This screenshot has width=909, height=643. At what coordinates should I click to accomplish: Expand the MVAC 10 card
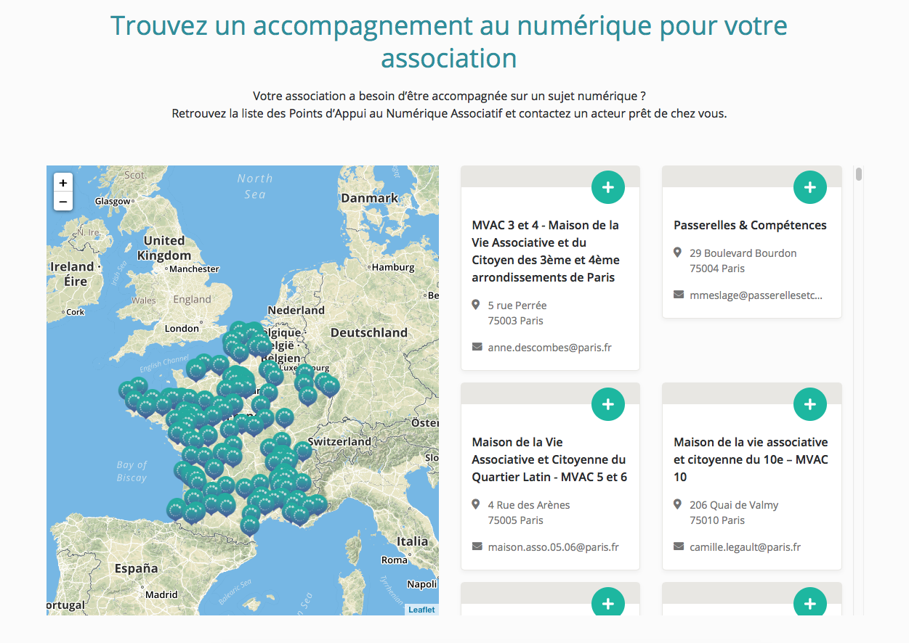click(809, 404)
